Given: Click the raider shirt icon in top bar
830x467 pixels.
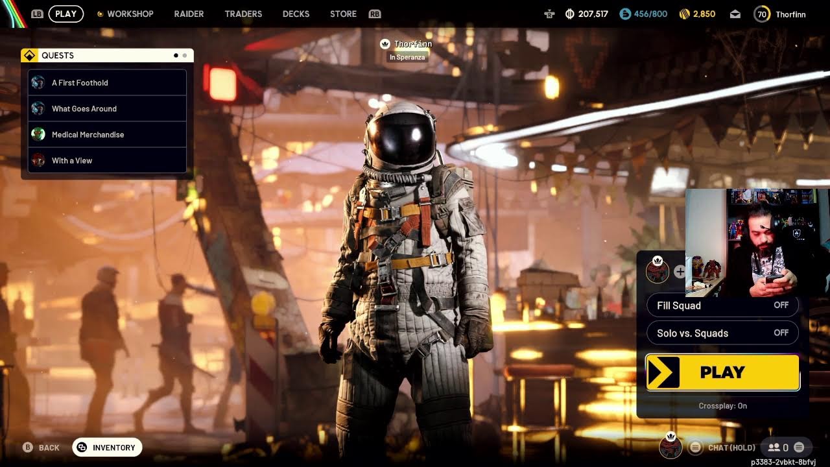Looking at the screenshot, I should click(549, 14).
